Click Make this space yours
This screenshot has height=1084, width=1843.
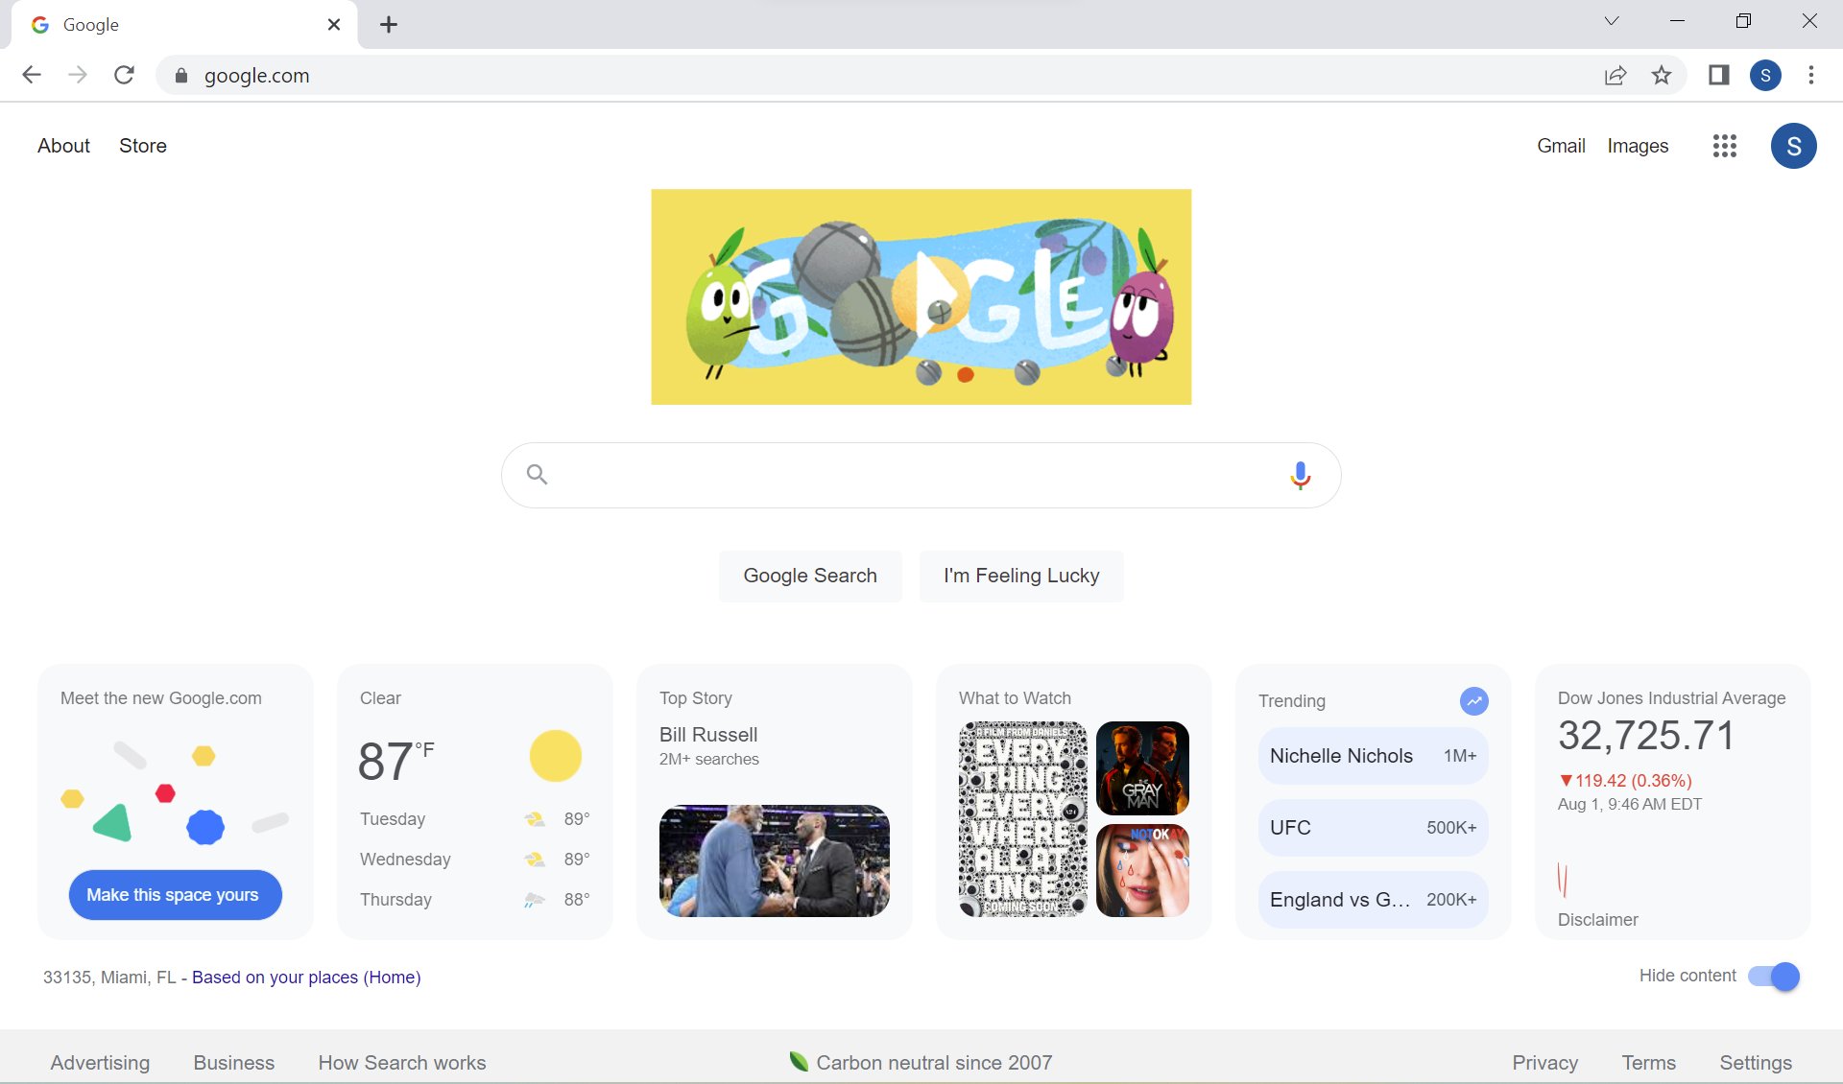174,895
